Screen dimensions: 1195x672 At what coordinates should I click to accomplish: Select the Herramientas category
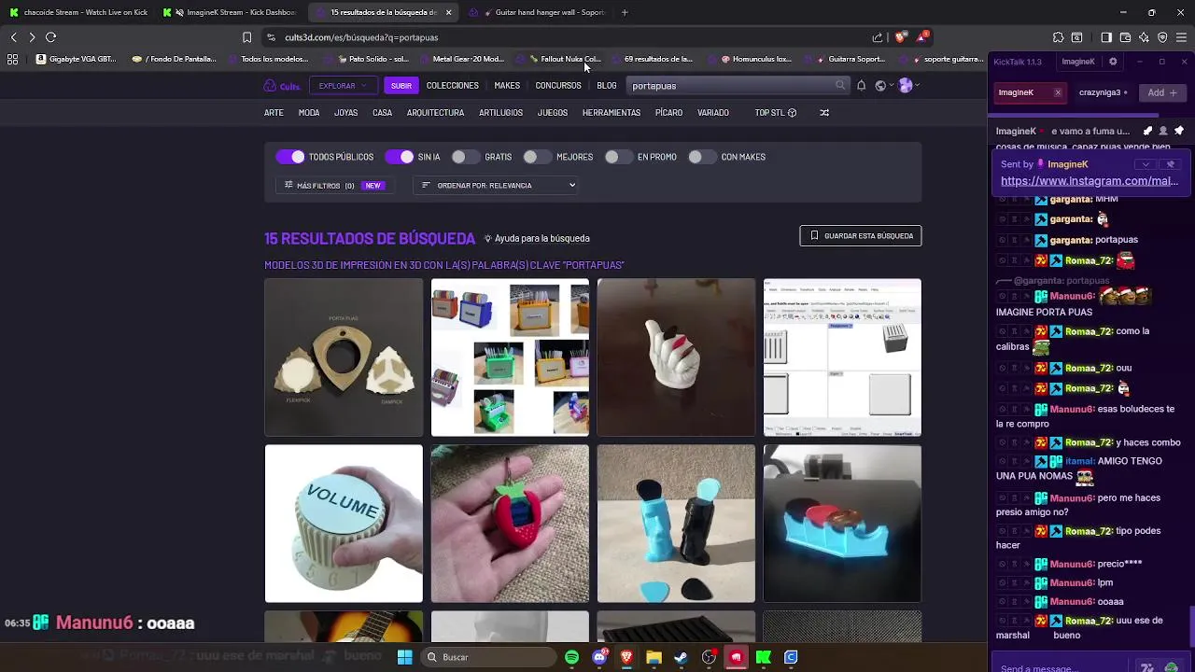pyautogui.click(x=612, y=113)
